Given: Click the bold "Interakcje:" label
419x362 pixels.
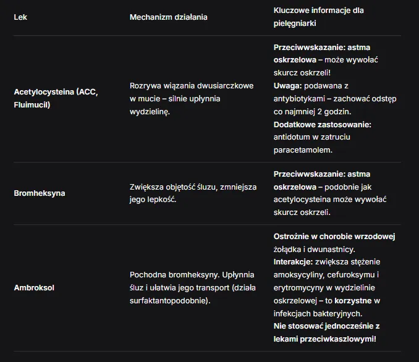Looking at the screenshot, I should click(x=293, y=262).
